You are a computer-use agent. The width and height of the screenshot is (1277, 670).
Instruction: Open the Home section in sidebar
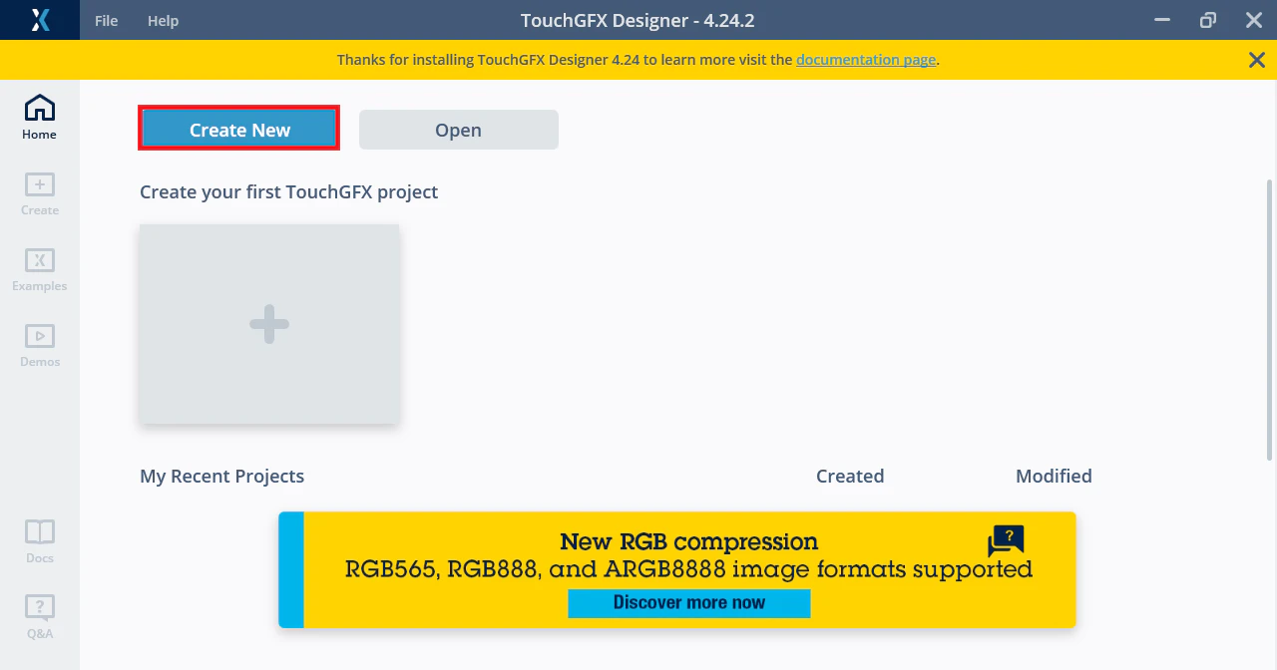click(40, 118)
